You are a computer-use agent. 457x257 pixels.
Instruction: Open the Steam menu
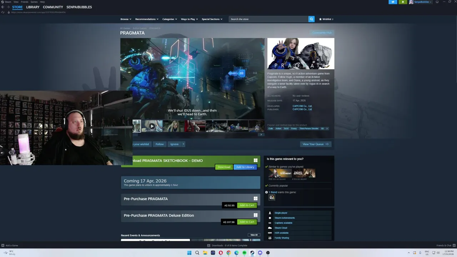click(8, 2)
